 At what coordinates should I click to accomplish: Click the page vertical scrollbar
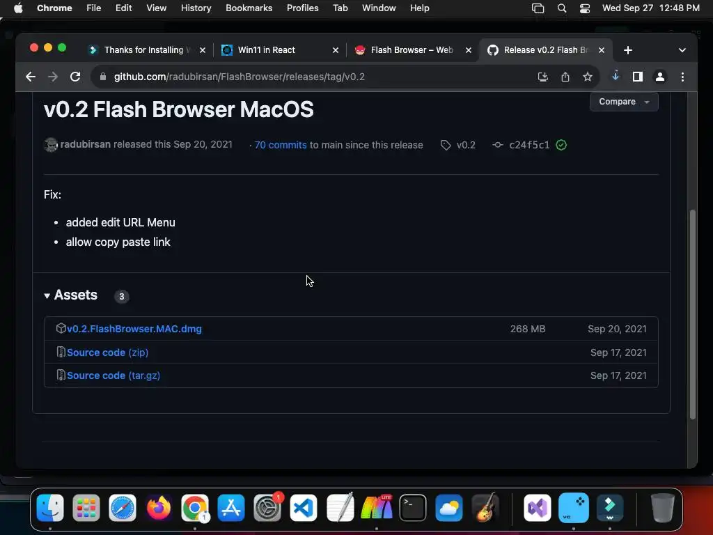(x=692, y=314)
